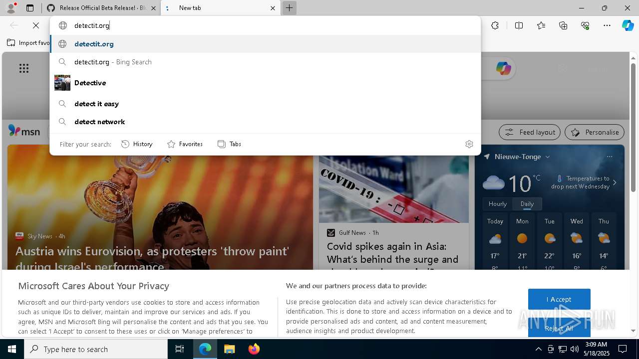Filter suggestions by Tabs
Viewport: 639px width, 359px height.
coord(229,144)
